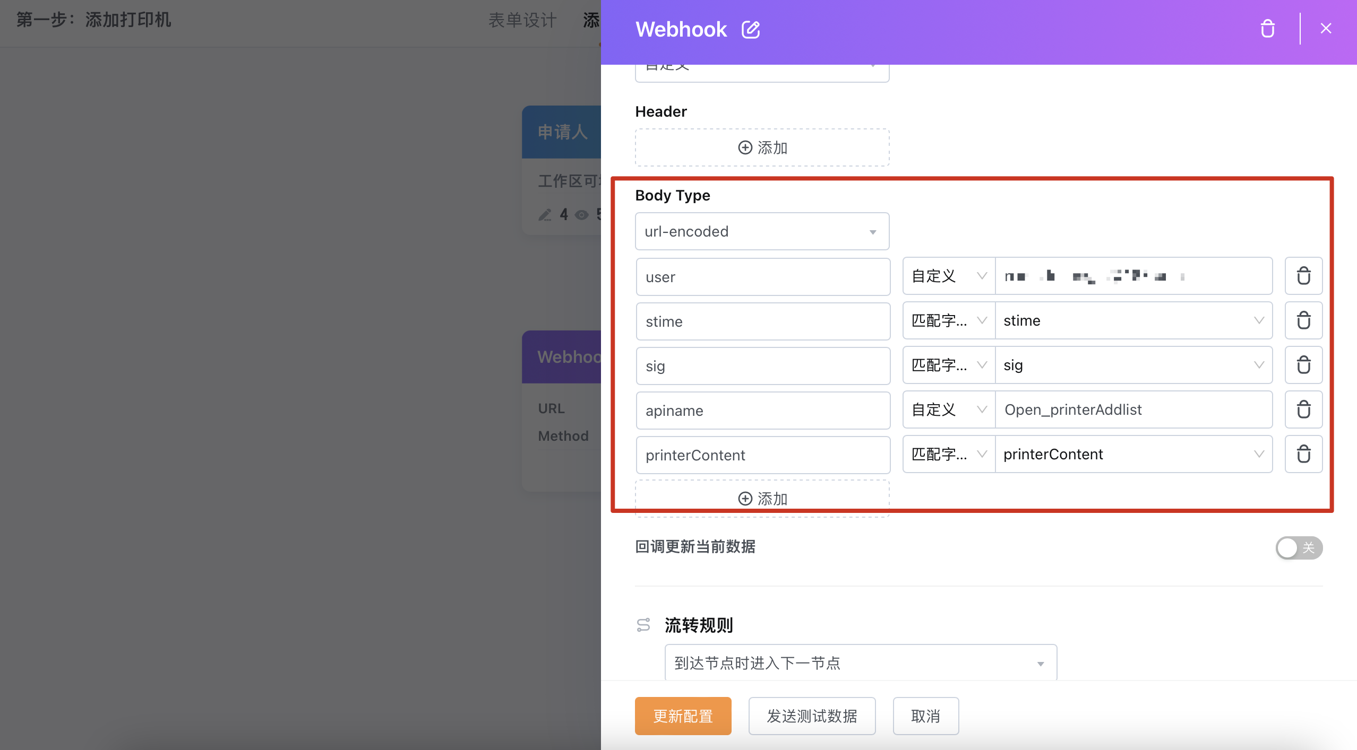Open the 匹配字段 type dropdown for printerContent row

(x=949, y=454)
